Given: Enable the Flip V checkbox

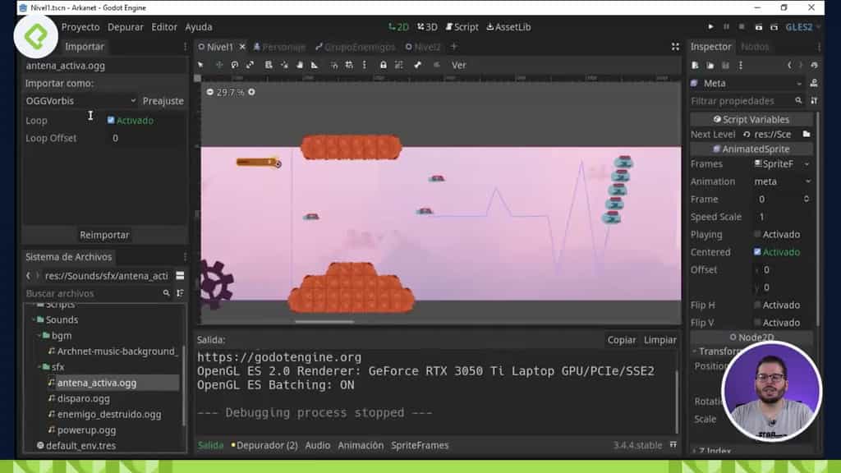Looking at the screenshot, I should pos(757,322).
